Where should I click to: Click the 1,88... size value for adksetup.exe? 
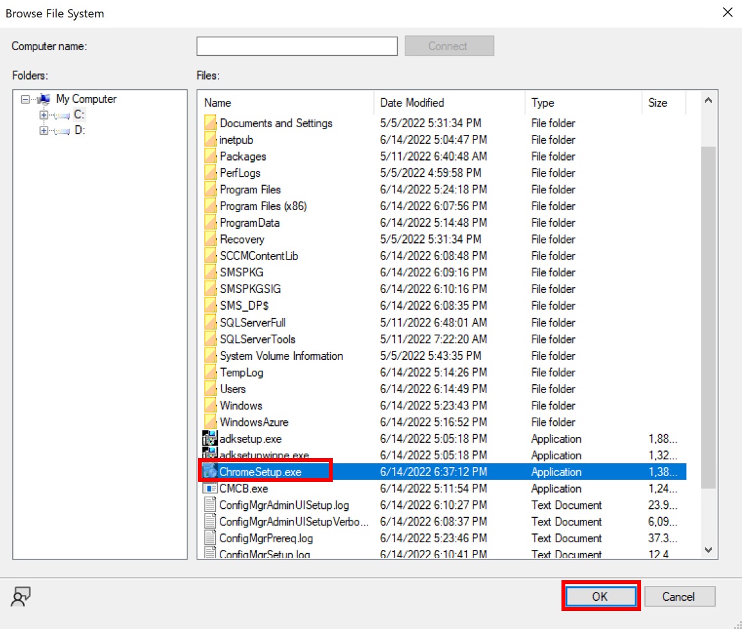tap(662, 439)
